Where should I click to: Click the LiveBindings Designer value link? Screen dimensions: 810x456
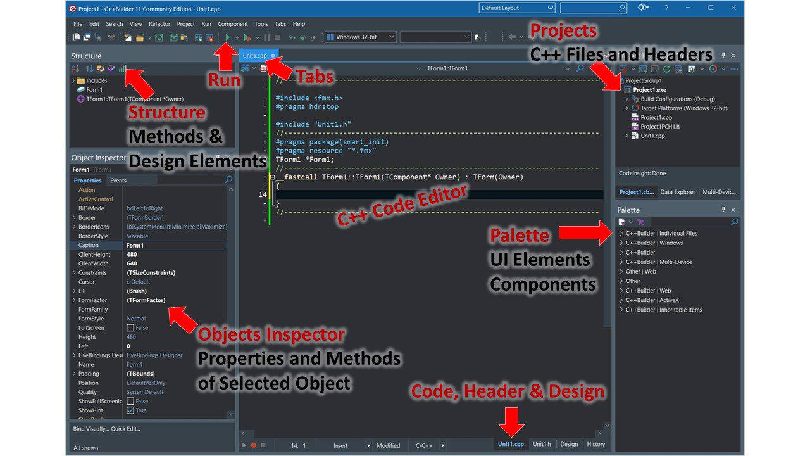point(154,355)
